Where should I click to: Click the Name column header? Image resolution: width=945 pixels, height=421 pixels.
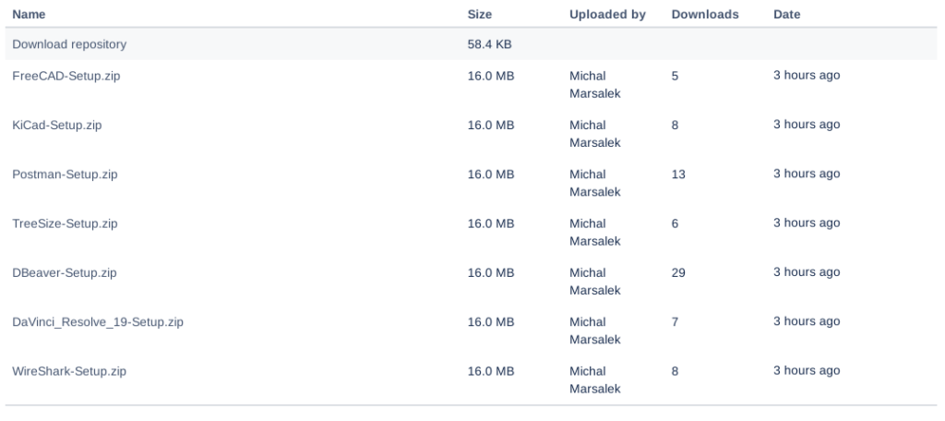(29, 15)
